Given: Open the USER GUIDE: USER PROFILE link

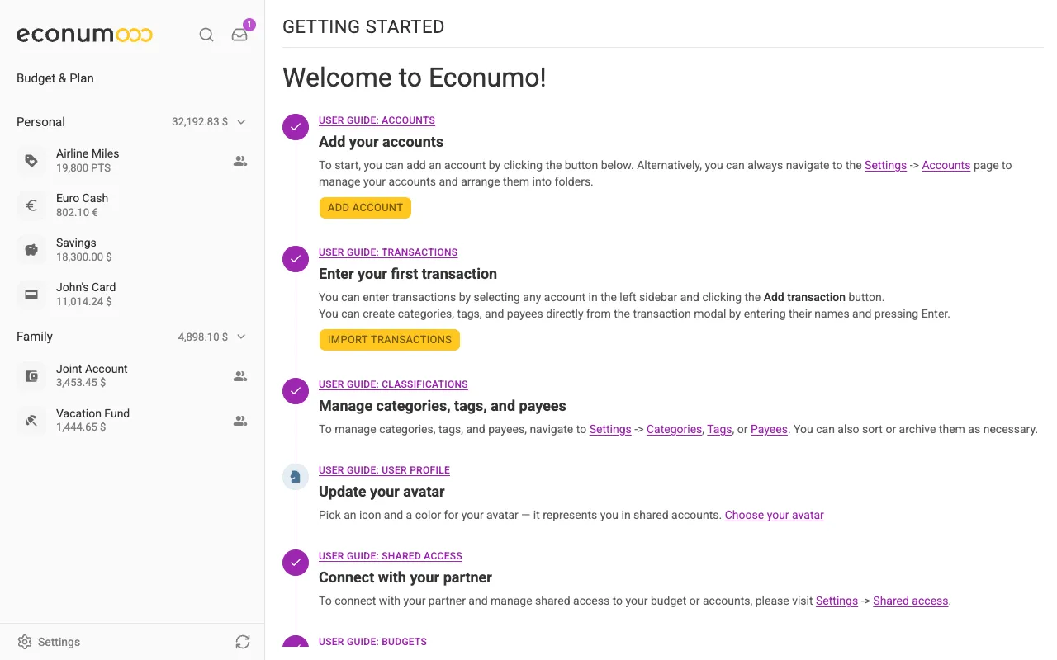Looking at the screenshot, I should (x=384, y=470).
